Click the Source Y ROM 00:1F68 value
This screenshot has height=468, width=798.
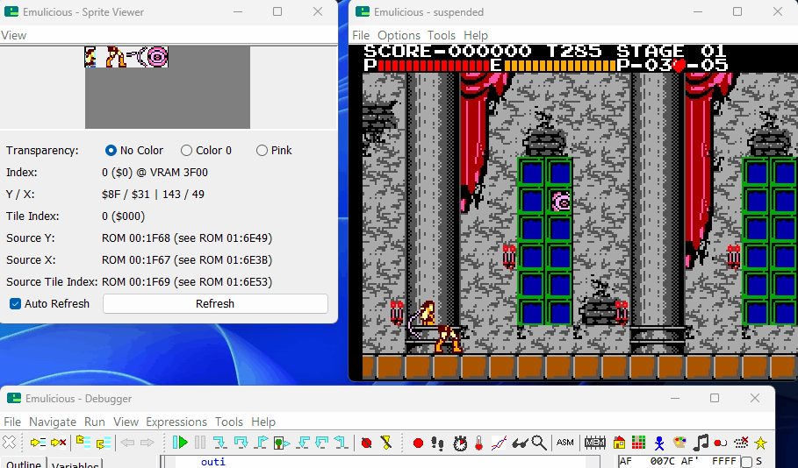(x=187, y=238)
